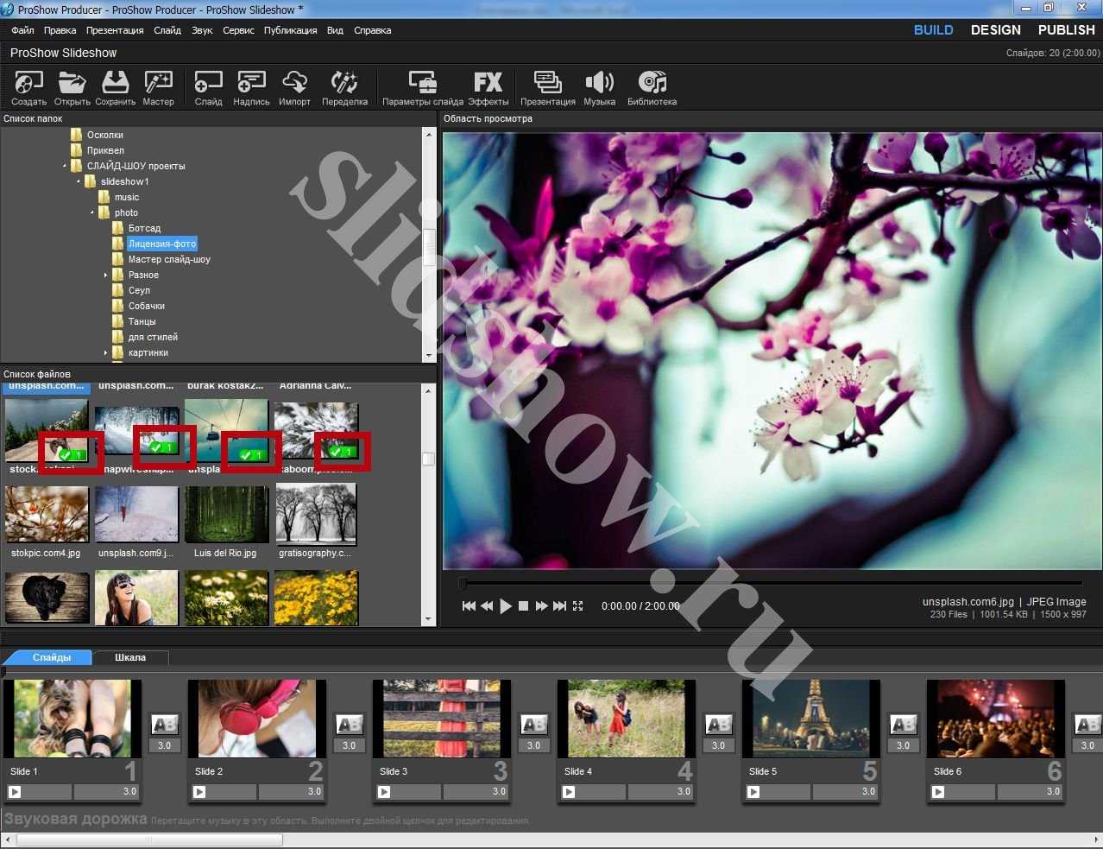
Task: Open the Музыка speaker icon
Action: coord(599,84)
